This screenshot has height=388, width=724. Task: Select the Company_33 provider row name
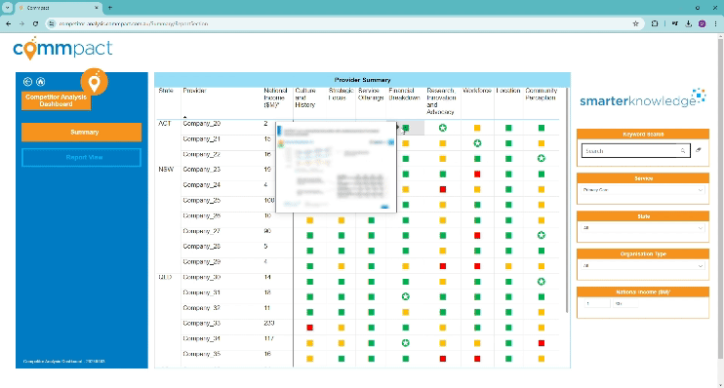tap(202, 323)
